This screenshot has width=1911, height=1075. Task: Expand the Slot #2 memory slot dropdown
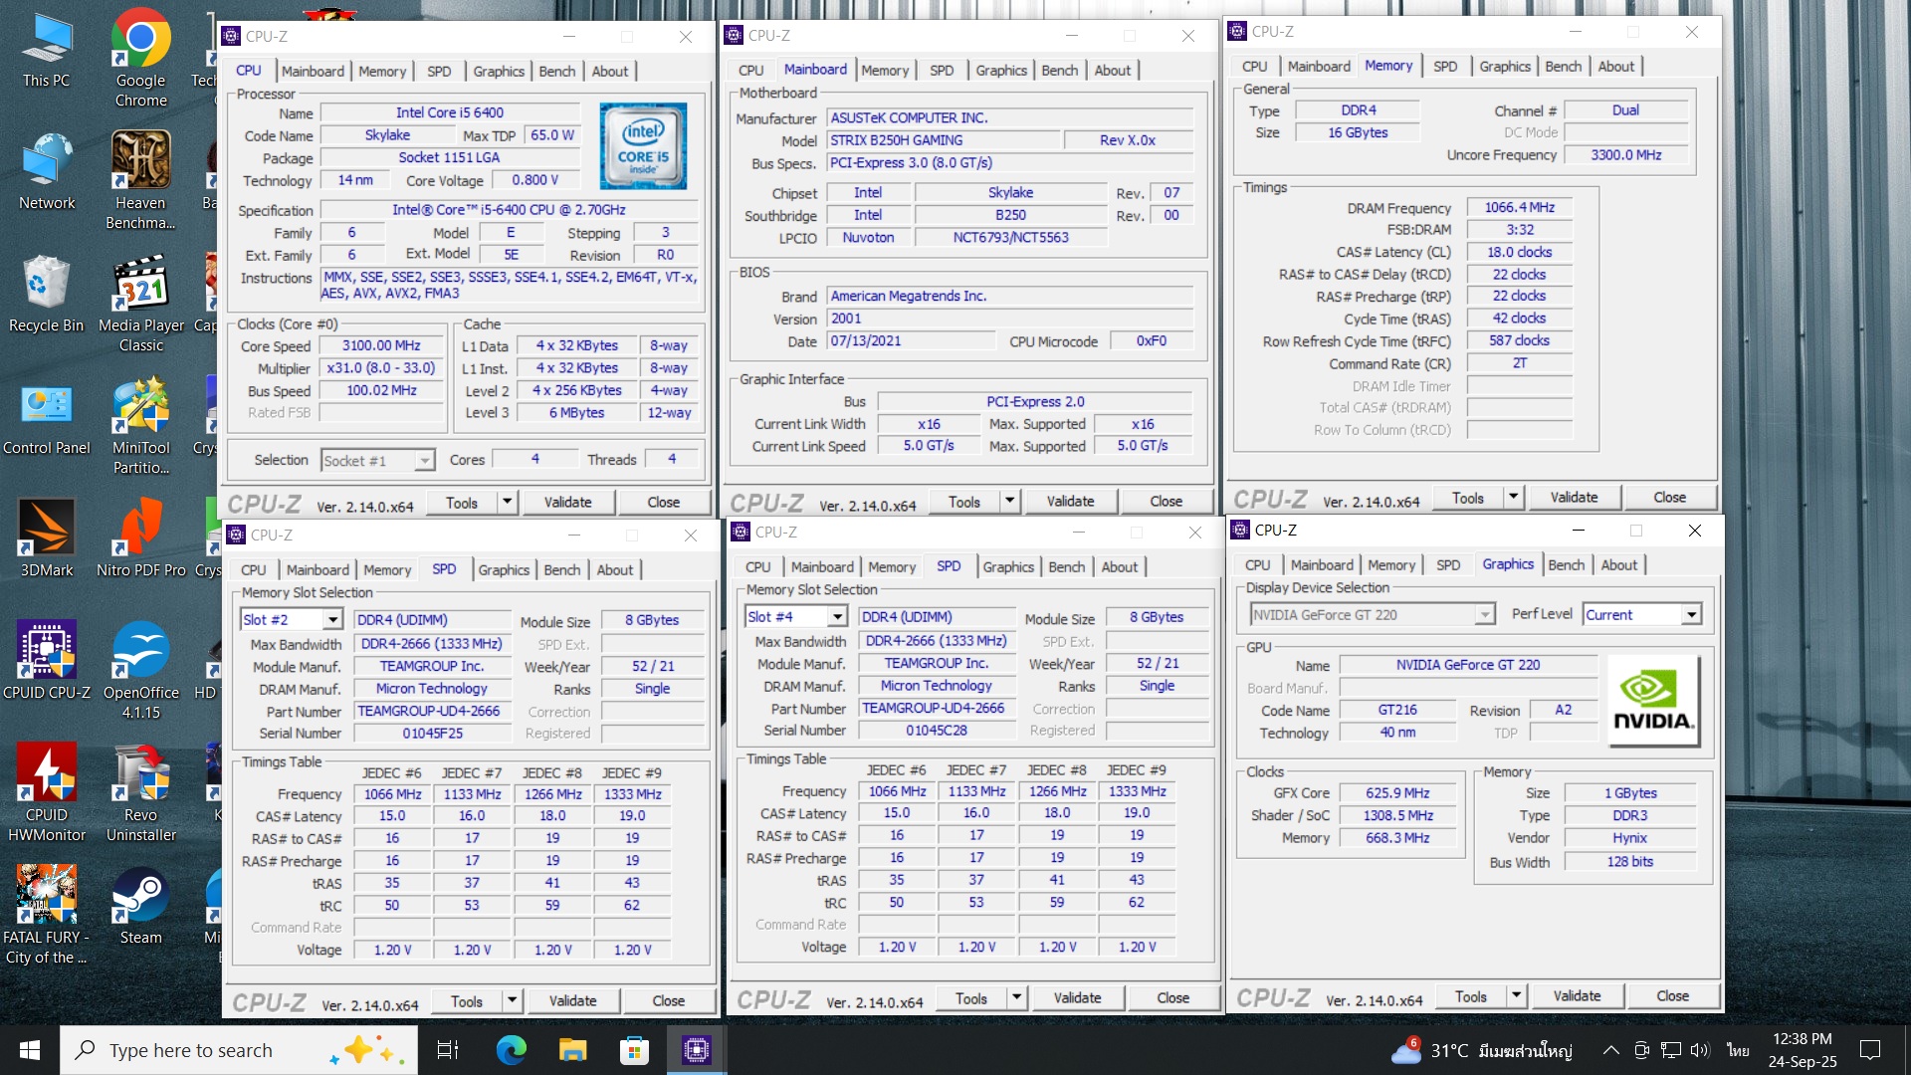pyautogui.click(x=332, y=620)
